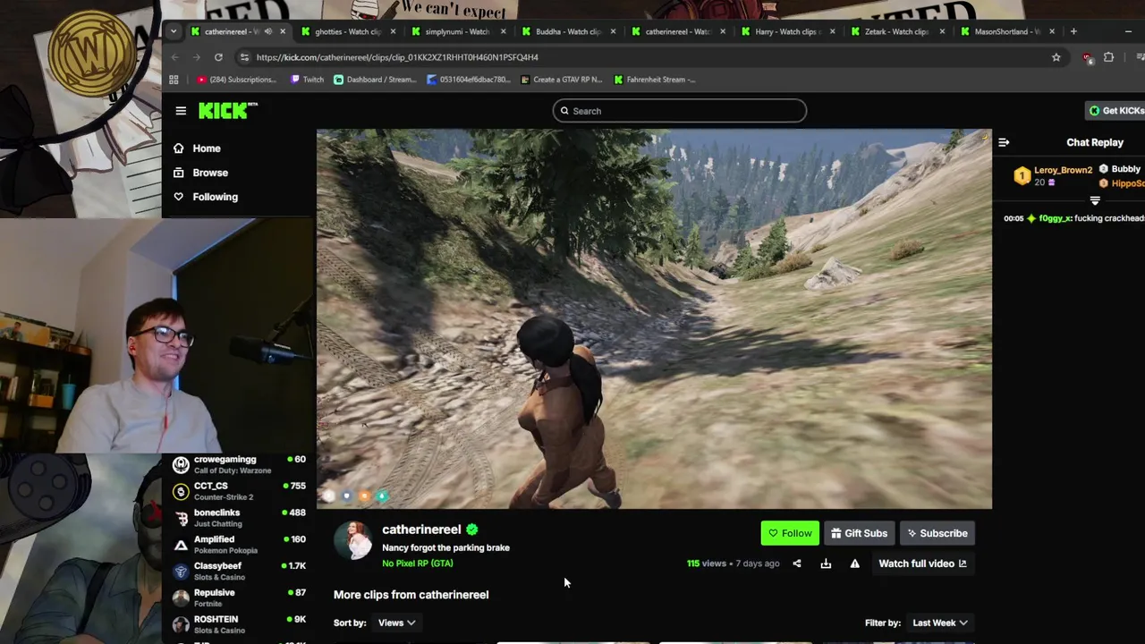
Task: Click the Repulsive channel avatar
Action: [x=181, y=598]
